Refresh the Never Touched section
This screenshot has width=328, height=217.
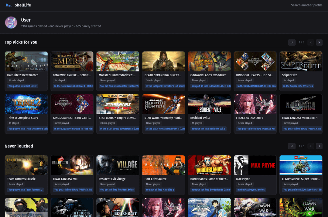tap(292, 146)
